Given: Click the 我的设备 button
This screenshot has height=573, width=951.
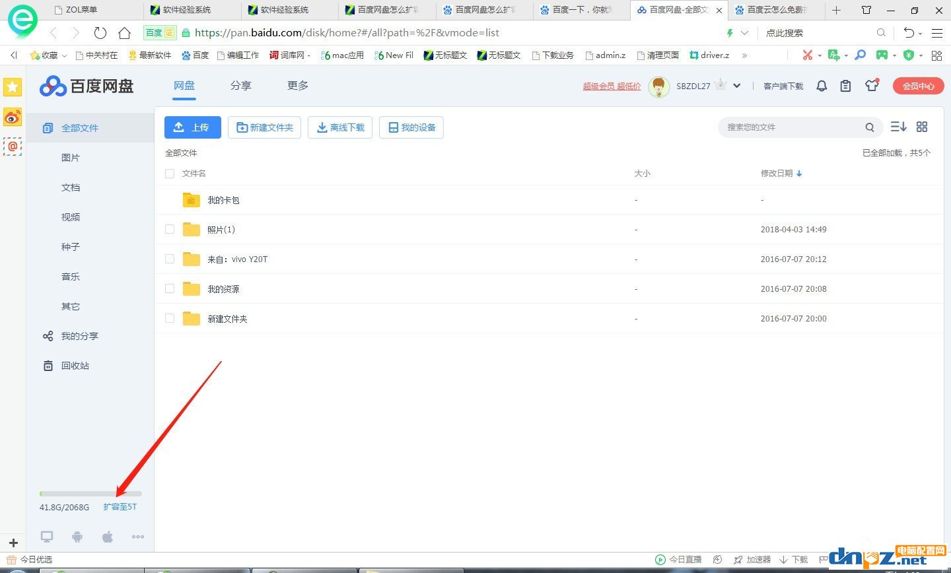Looking at the screenshot, I should (x=411, y=127).
